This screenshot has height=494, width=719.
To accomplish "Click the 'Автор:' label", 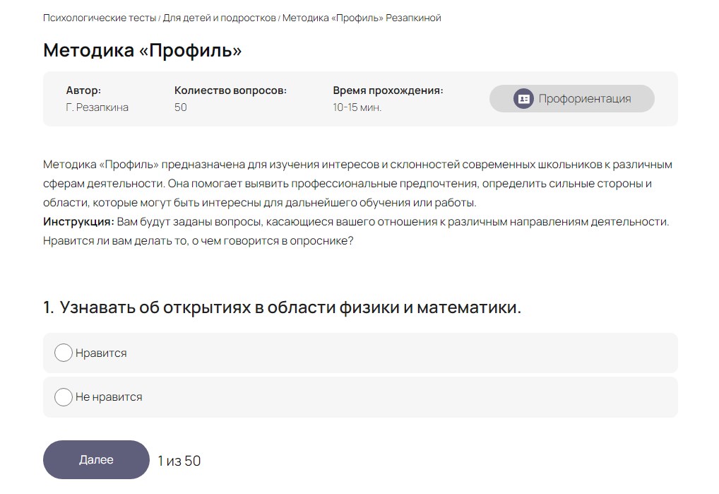I will coord(83,90).
